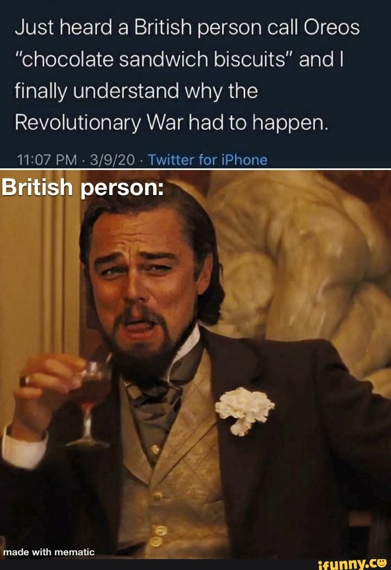Select the 3/9/20 tweet date
391x570 pixels.
click(x=111, y=160)
